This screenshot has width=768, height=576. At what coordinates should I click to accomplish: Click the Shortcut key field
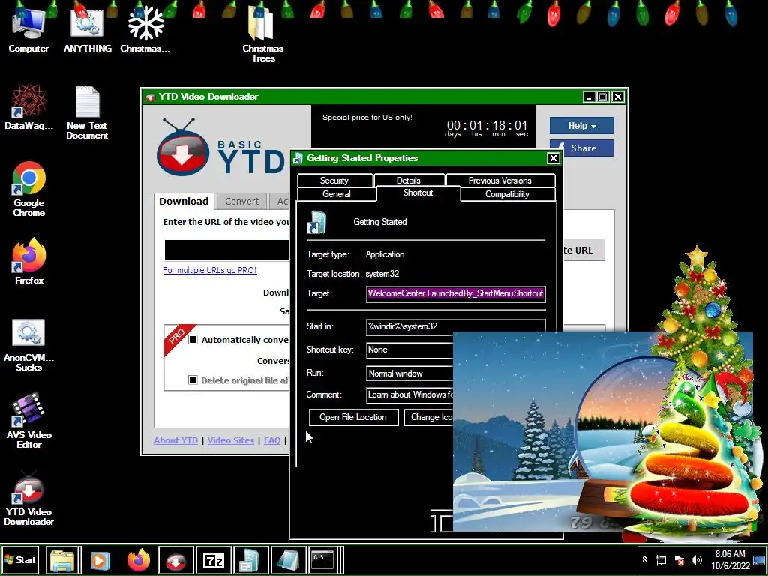pos(410,349)
